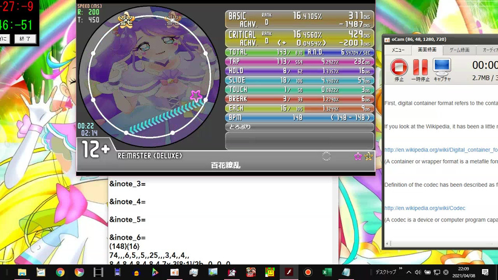Click the oCam horizontal scrollbar left arrow
The width and height of the screenshot is (498, 280).
[x=387, y=244]
